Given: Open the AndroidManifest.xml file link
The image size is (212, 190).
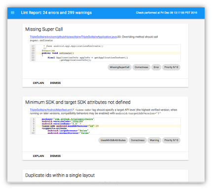Looking at the screenshot, I should click(x=51, y=110).
